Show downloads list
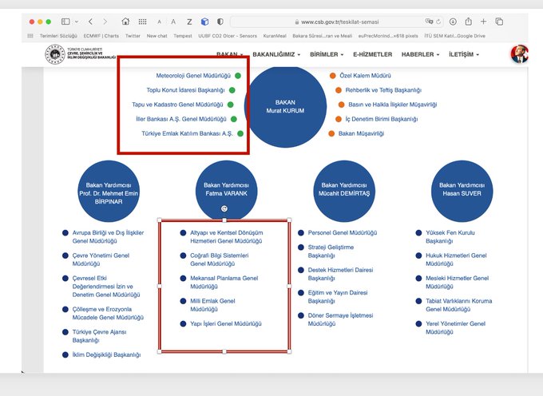Image resolution: width=543 pixels, height=396 pixels. tap(453, 22)
